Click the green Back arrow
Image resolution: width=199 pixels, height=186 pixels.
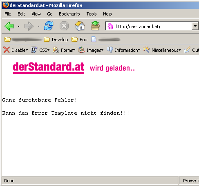coord(9,26)
